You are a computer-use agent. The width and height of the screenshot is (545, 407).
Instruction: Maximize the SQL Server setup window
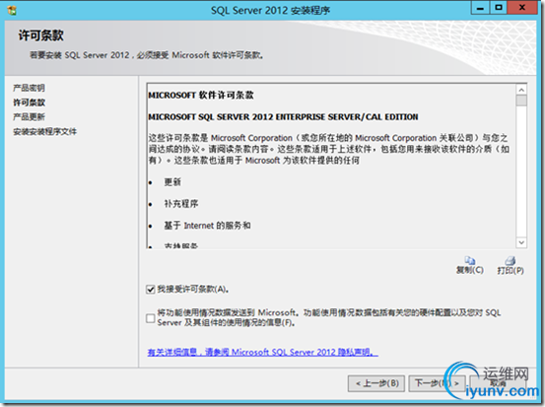click(x=499, y=8)
